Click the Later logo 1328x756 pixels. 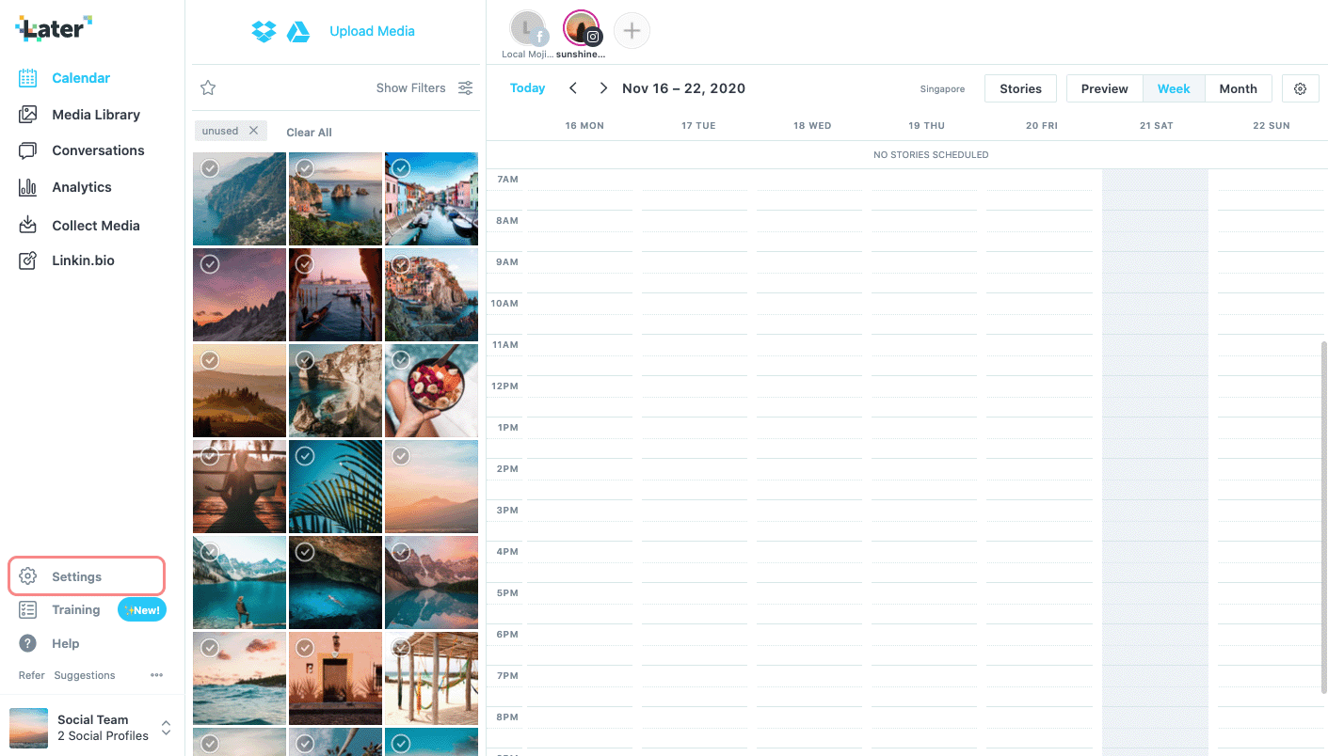[54, 28]
